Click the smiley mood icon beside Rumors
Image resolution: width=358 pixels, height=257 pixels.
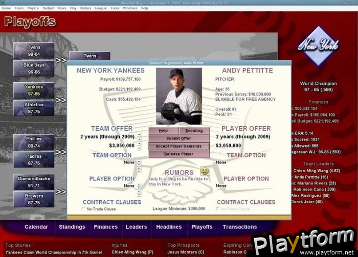[205, 171]
